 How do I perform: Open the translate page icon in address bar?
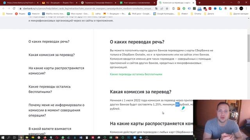157,9
